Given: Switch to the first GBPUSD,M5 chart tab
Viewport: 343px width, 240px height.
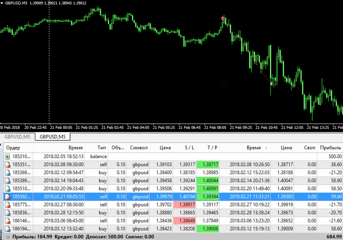Looking at the screenshot, I should click(x=17, y=137).
